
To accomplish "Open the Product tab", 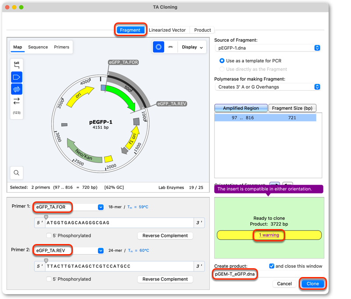I will tap(202, 30).
